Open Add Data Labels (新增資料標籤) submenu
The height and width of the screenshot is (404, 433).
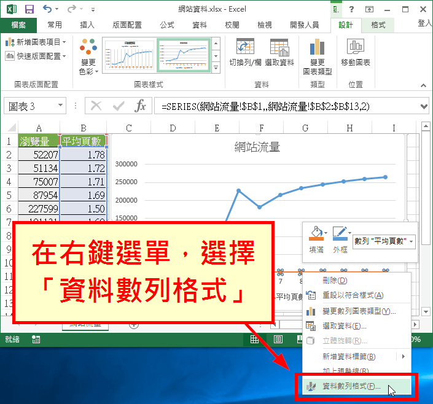(x=357, y=357)
